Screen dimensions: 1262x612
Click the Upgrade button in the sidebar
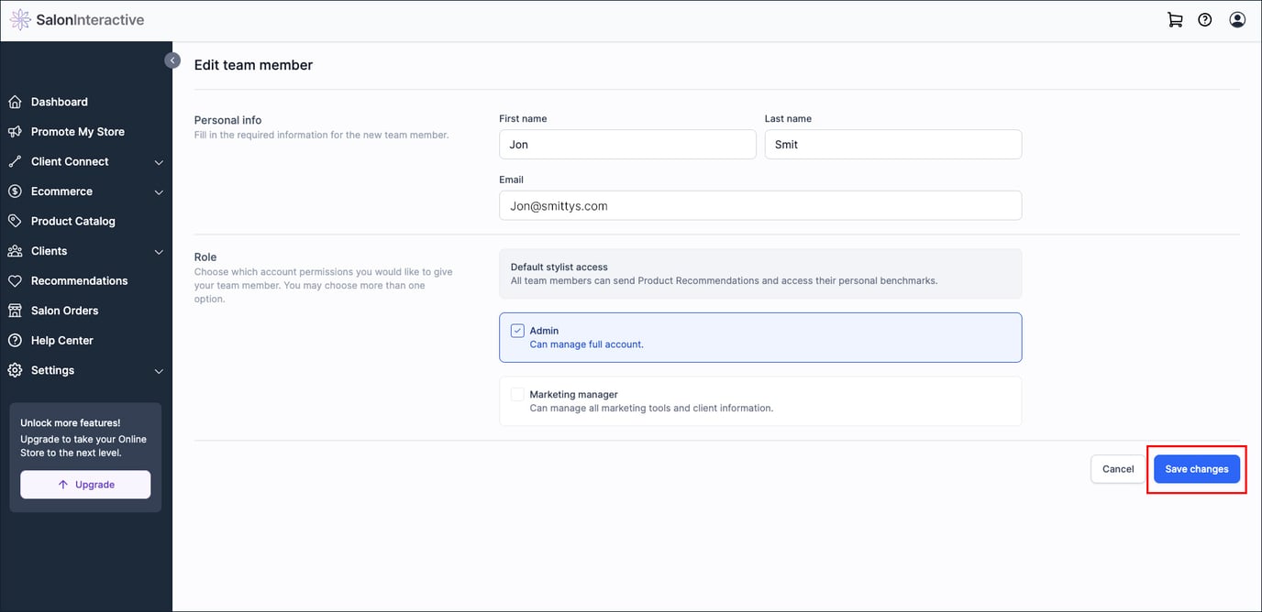(x=85, y=484)
